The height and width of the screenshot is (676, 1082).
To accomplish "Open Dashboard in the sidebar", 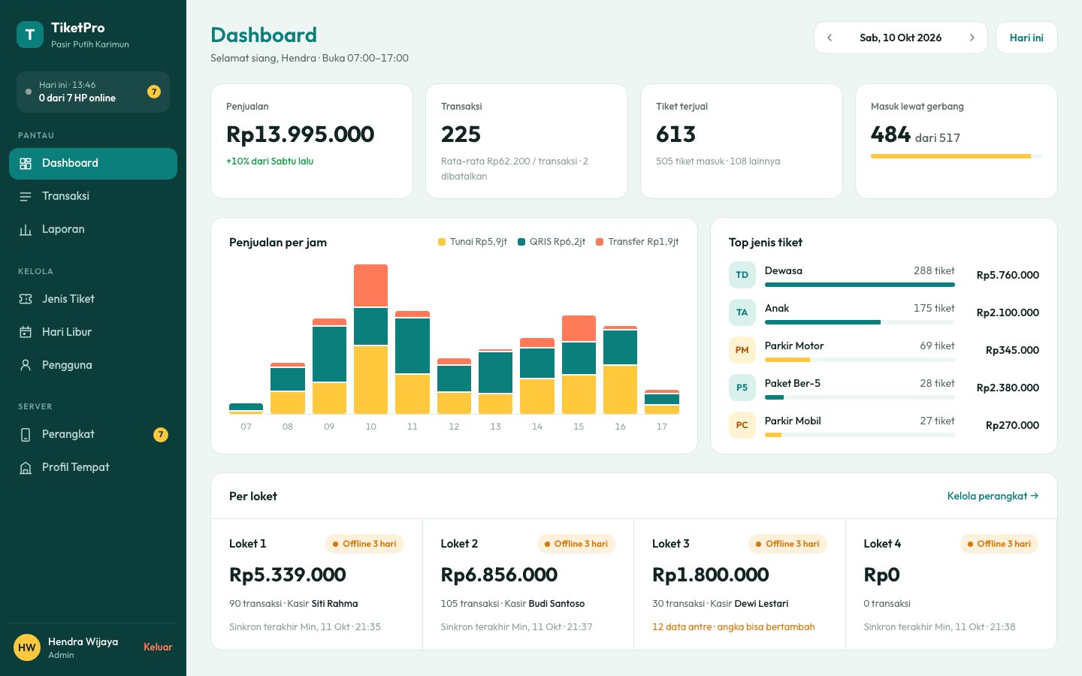I will tap(93, 164).
